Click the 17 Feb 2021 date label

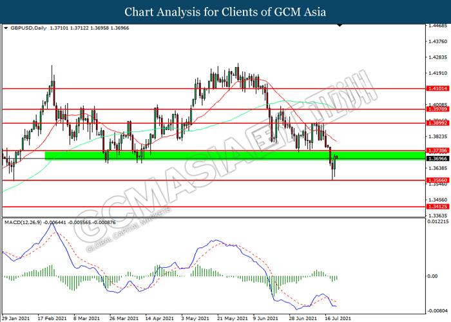tap(52, 318)
